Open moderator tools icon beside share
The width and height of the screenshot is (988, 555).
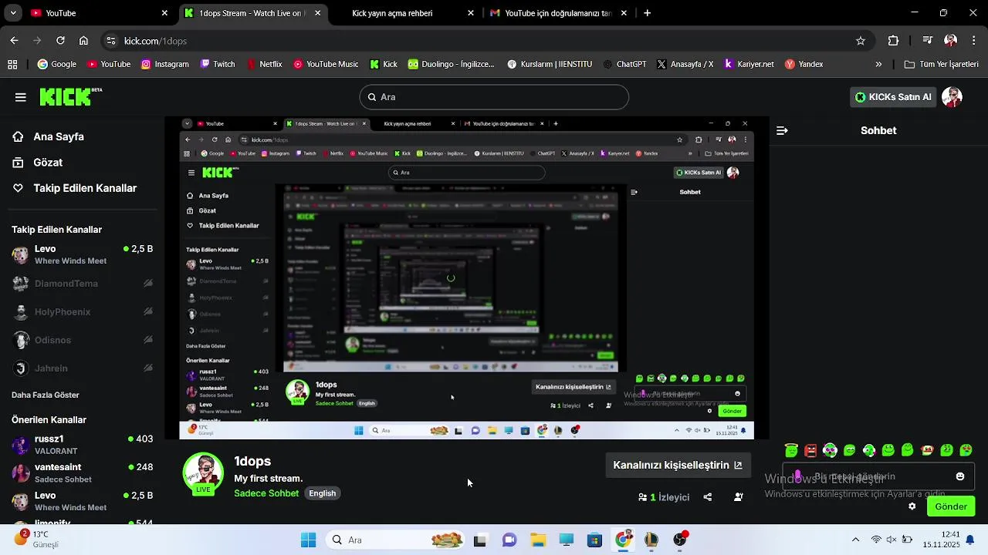[739, 497]
